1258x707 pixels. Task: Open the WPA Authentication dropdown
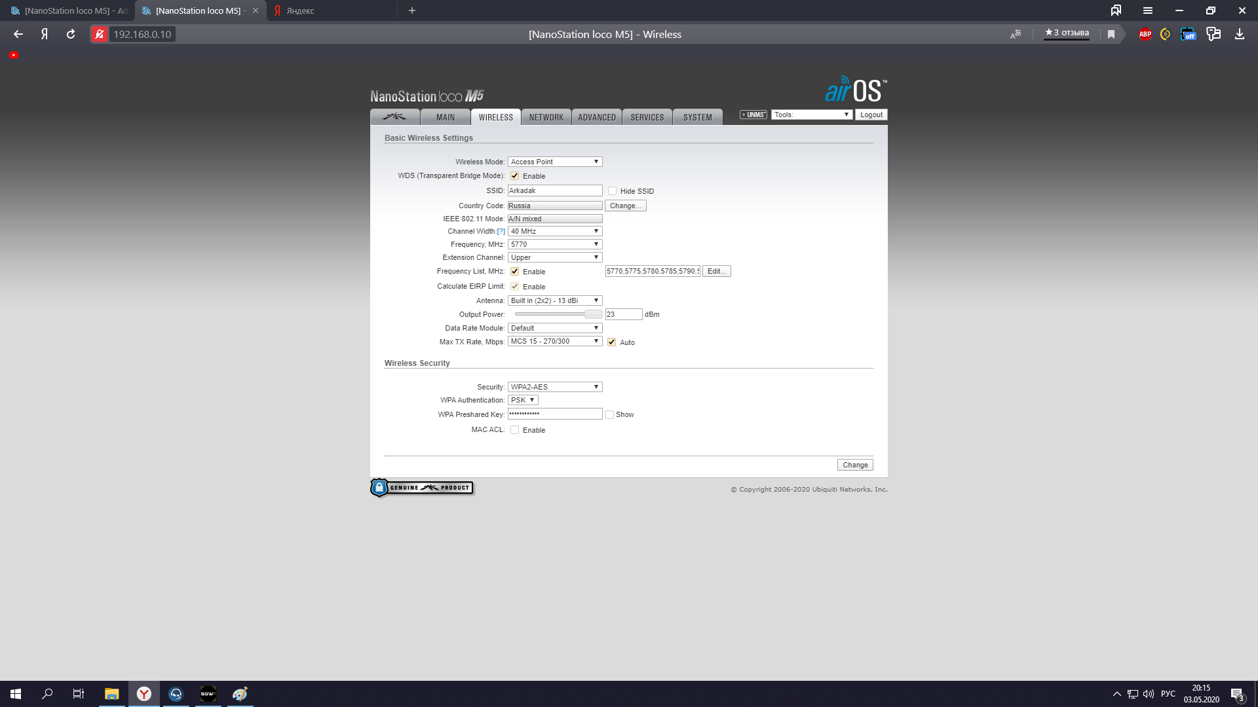click(x=523, y=400)
